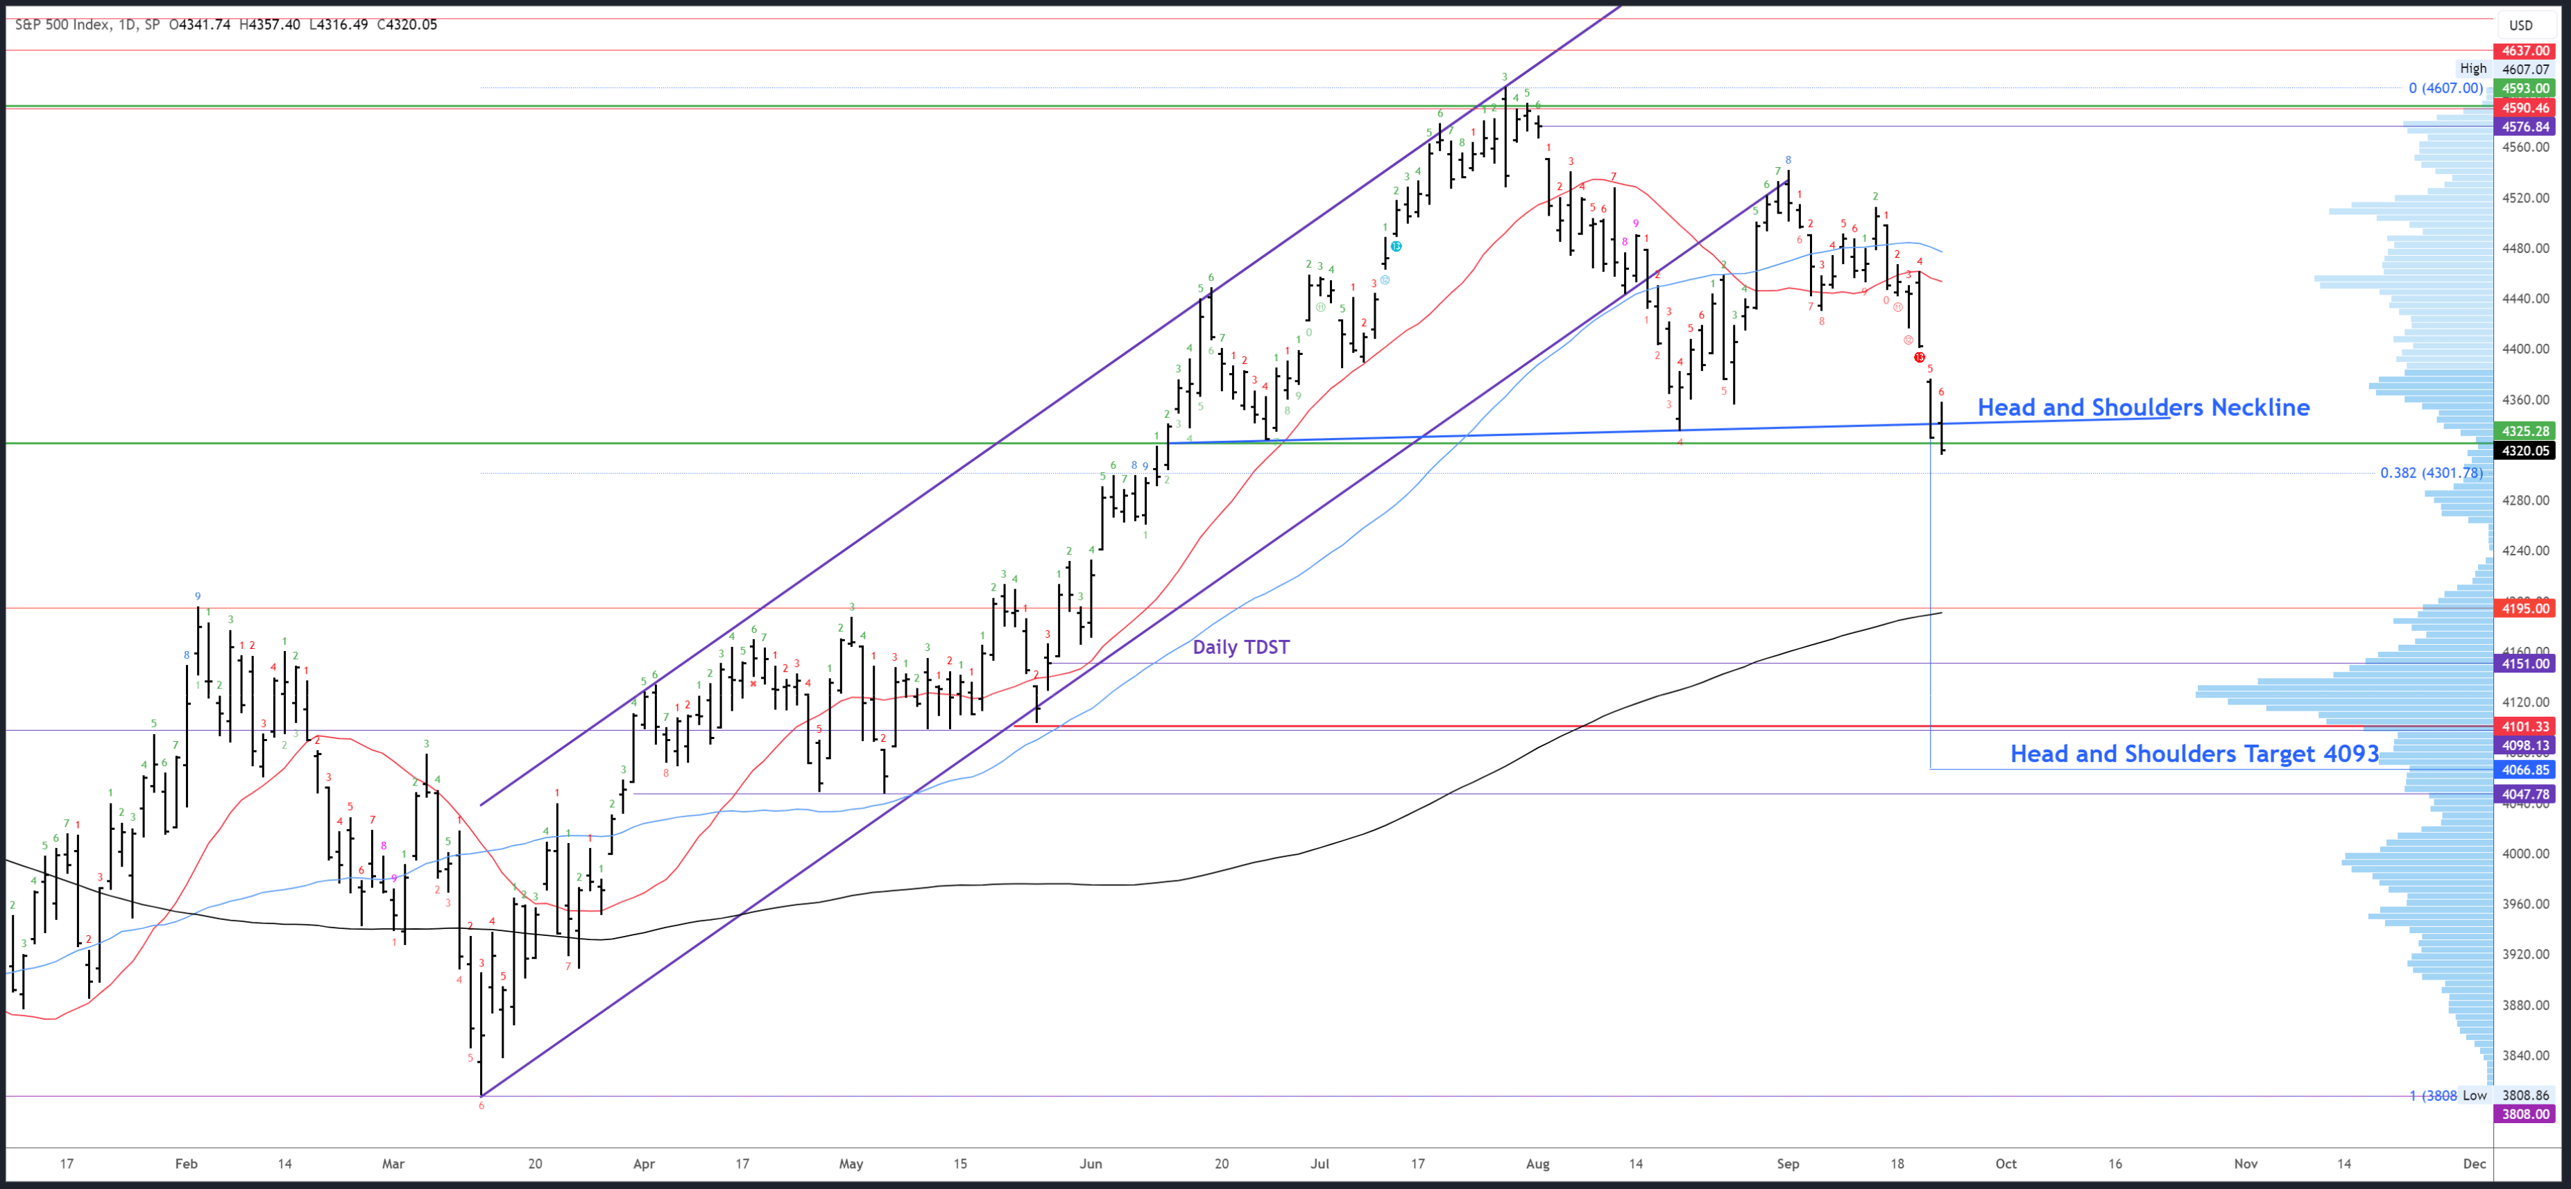This screenshot has width=2571, height=1189.
Task: Click the Head and Shoulders Neckline annotation
Action: (x=2143, y=407)
